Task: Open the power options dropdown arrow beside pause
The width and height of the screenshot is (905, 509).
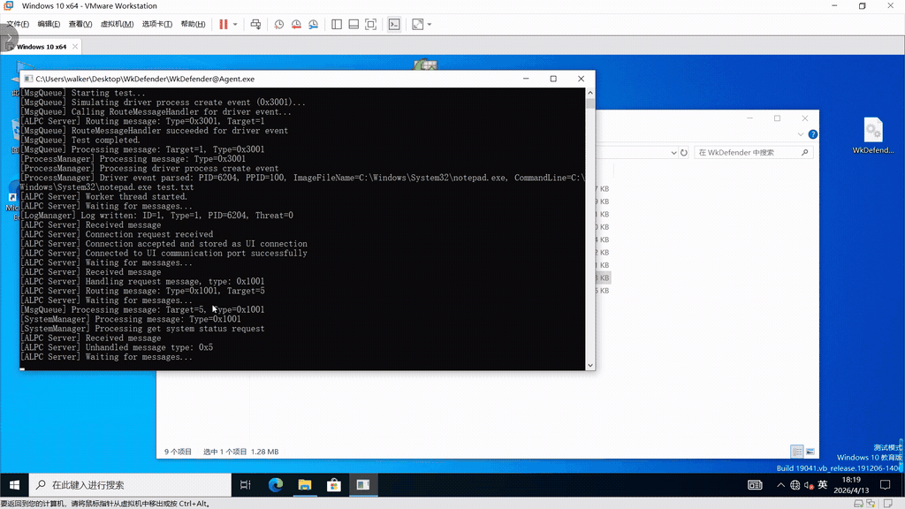Action: [x=235, y=24]
